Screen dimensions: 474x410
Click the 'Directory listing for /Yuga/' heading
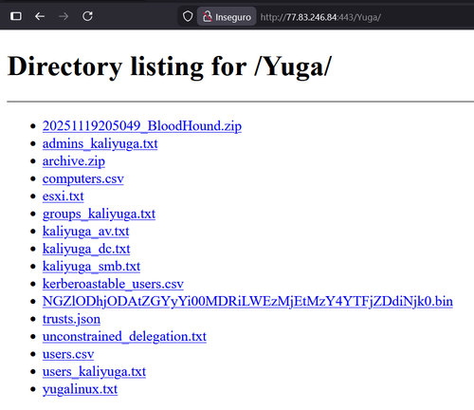170,66
